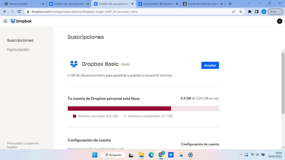The width and height of the screenshot is (285, 160).
Task: Open the volume speaker tray icon
Action: coord(257,155)
